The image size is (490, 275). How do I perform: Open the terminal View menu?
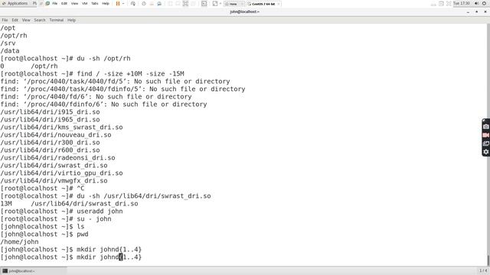26,20
